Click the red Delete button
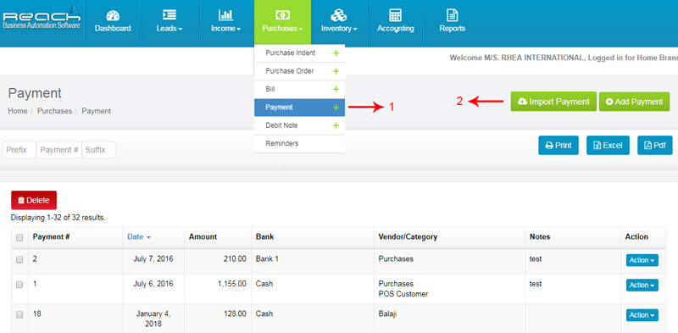Image resolution: width=678 pixels, height=333 pixels. tap(34, 200)
